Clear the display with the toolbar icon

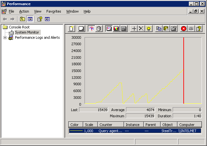(81, 28)
